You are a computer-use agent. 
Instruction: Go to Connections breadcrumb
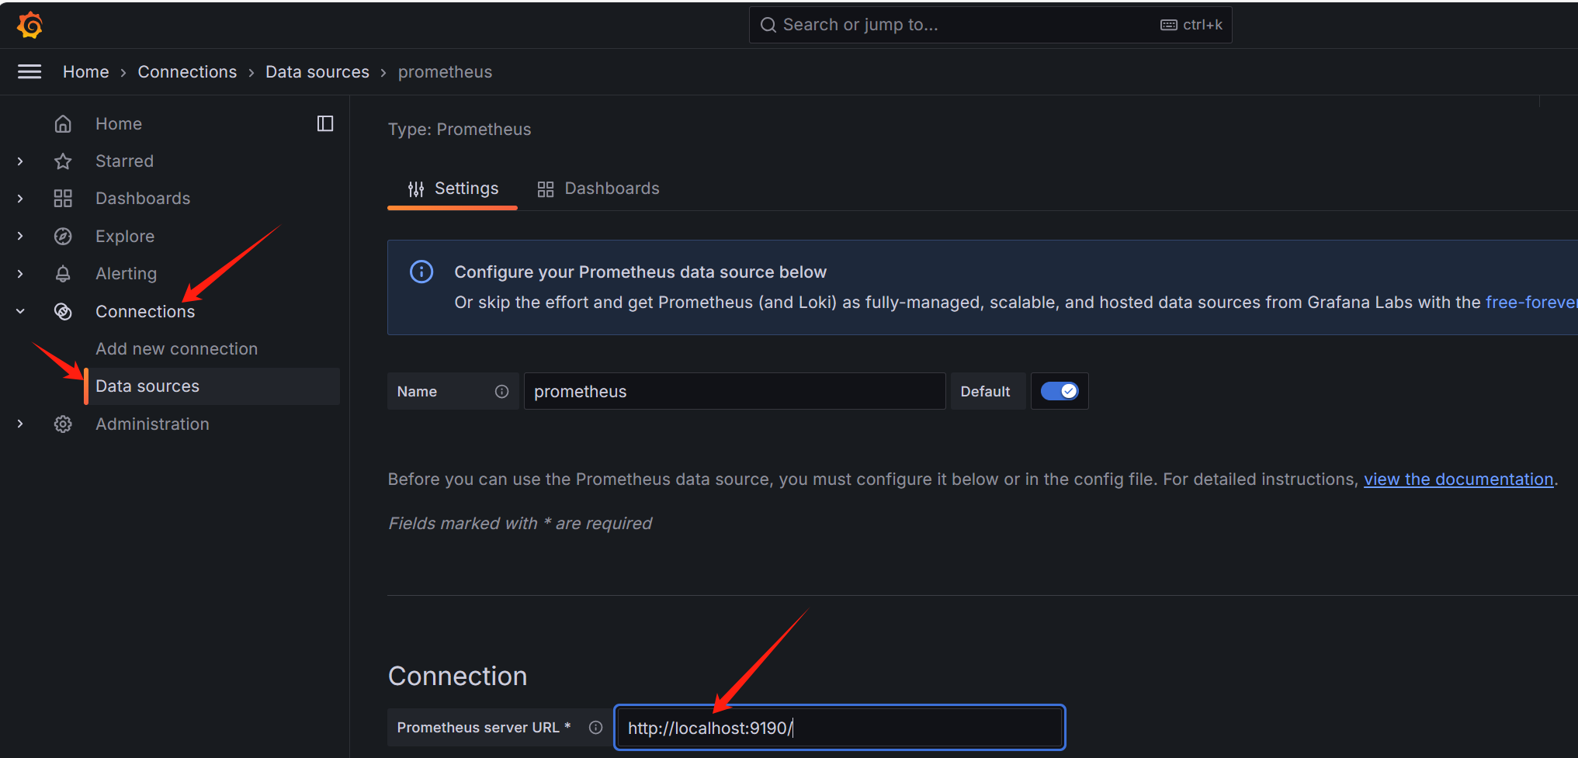point(187,72)
